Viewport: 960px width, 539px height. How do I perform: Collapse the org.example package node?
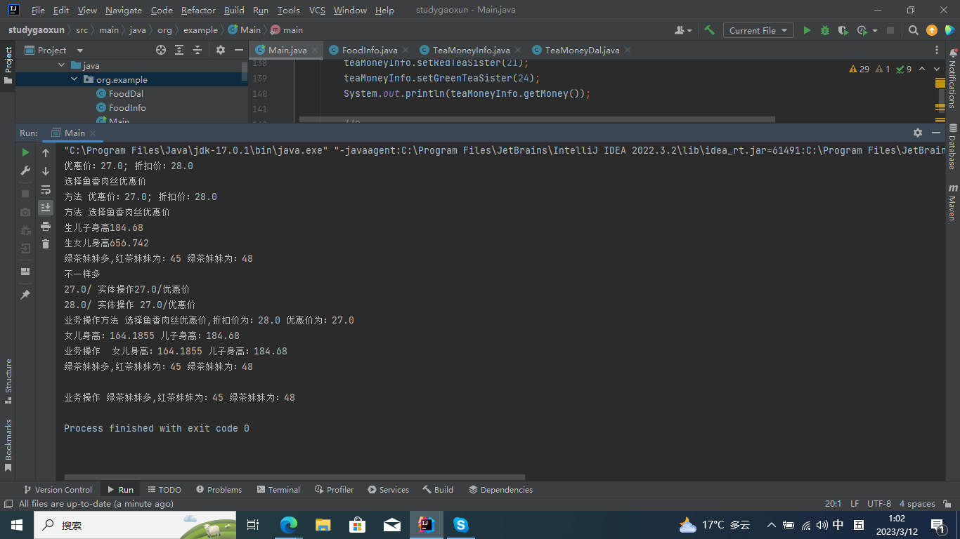[x=74, y=79]
